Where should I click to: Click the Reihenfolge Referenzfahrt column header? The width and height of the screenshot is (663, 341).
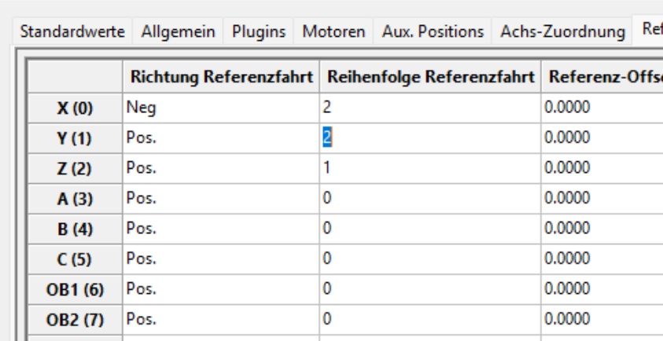[429, 79]
